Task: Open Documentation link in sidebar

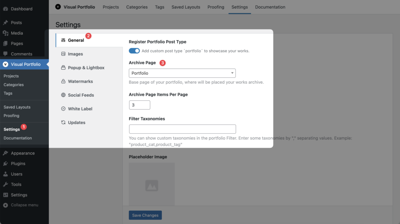Action: tap(18, 138)
